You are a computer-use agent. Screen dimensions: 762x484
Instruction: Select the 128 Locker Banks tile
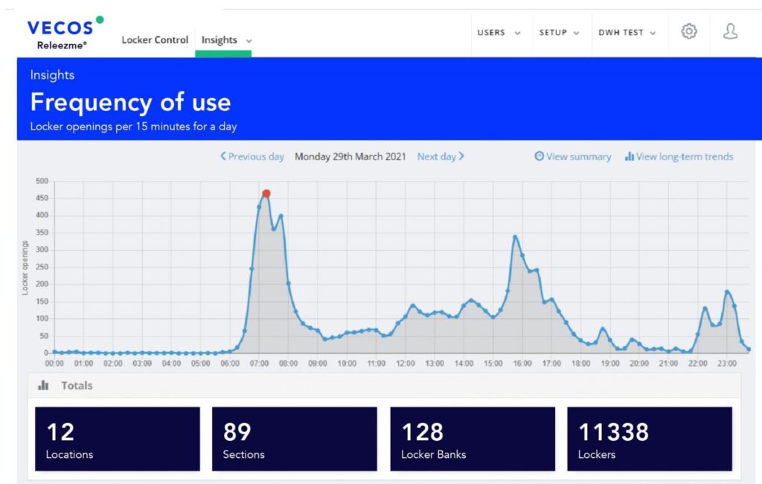(472, 439)
